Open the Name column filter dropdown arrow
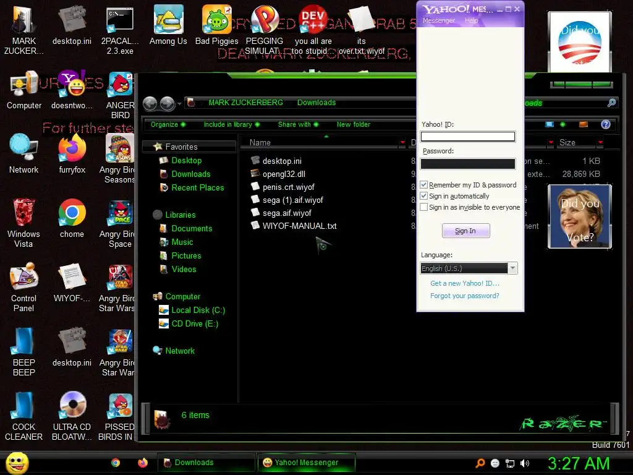Screen dimensions: 633x475 402,142
